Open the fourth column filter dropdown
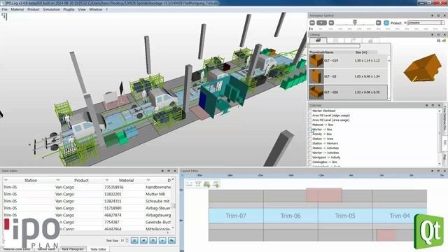This screenshot has height=252, width=448. [x=148, y=181]
